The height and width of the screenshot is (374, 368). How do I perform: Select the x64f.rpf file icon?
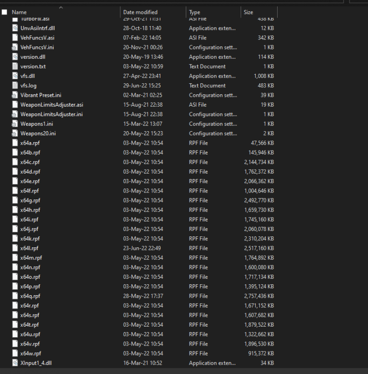tap(15, 190)
